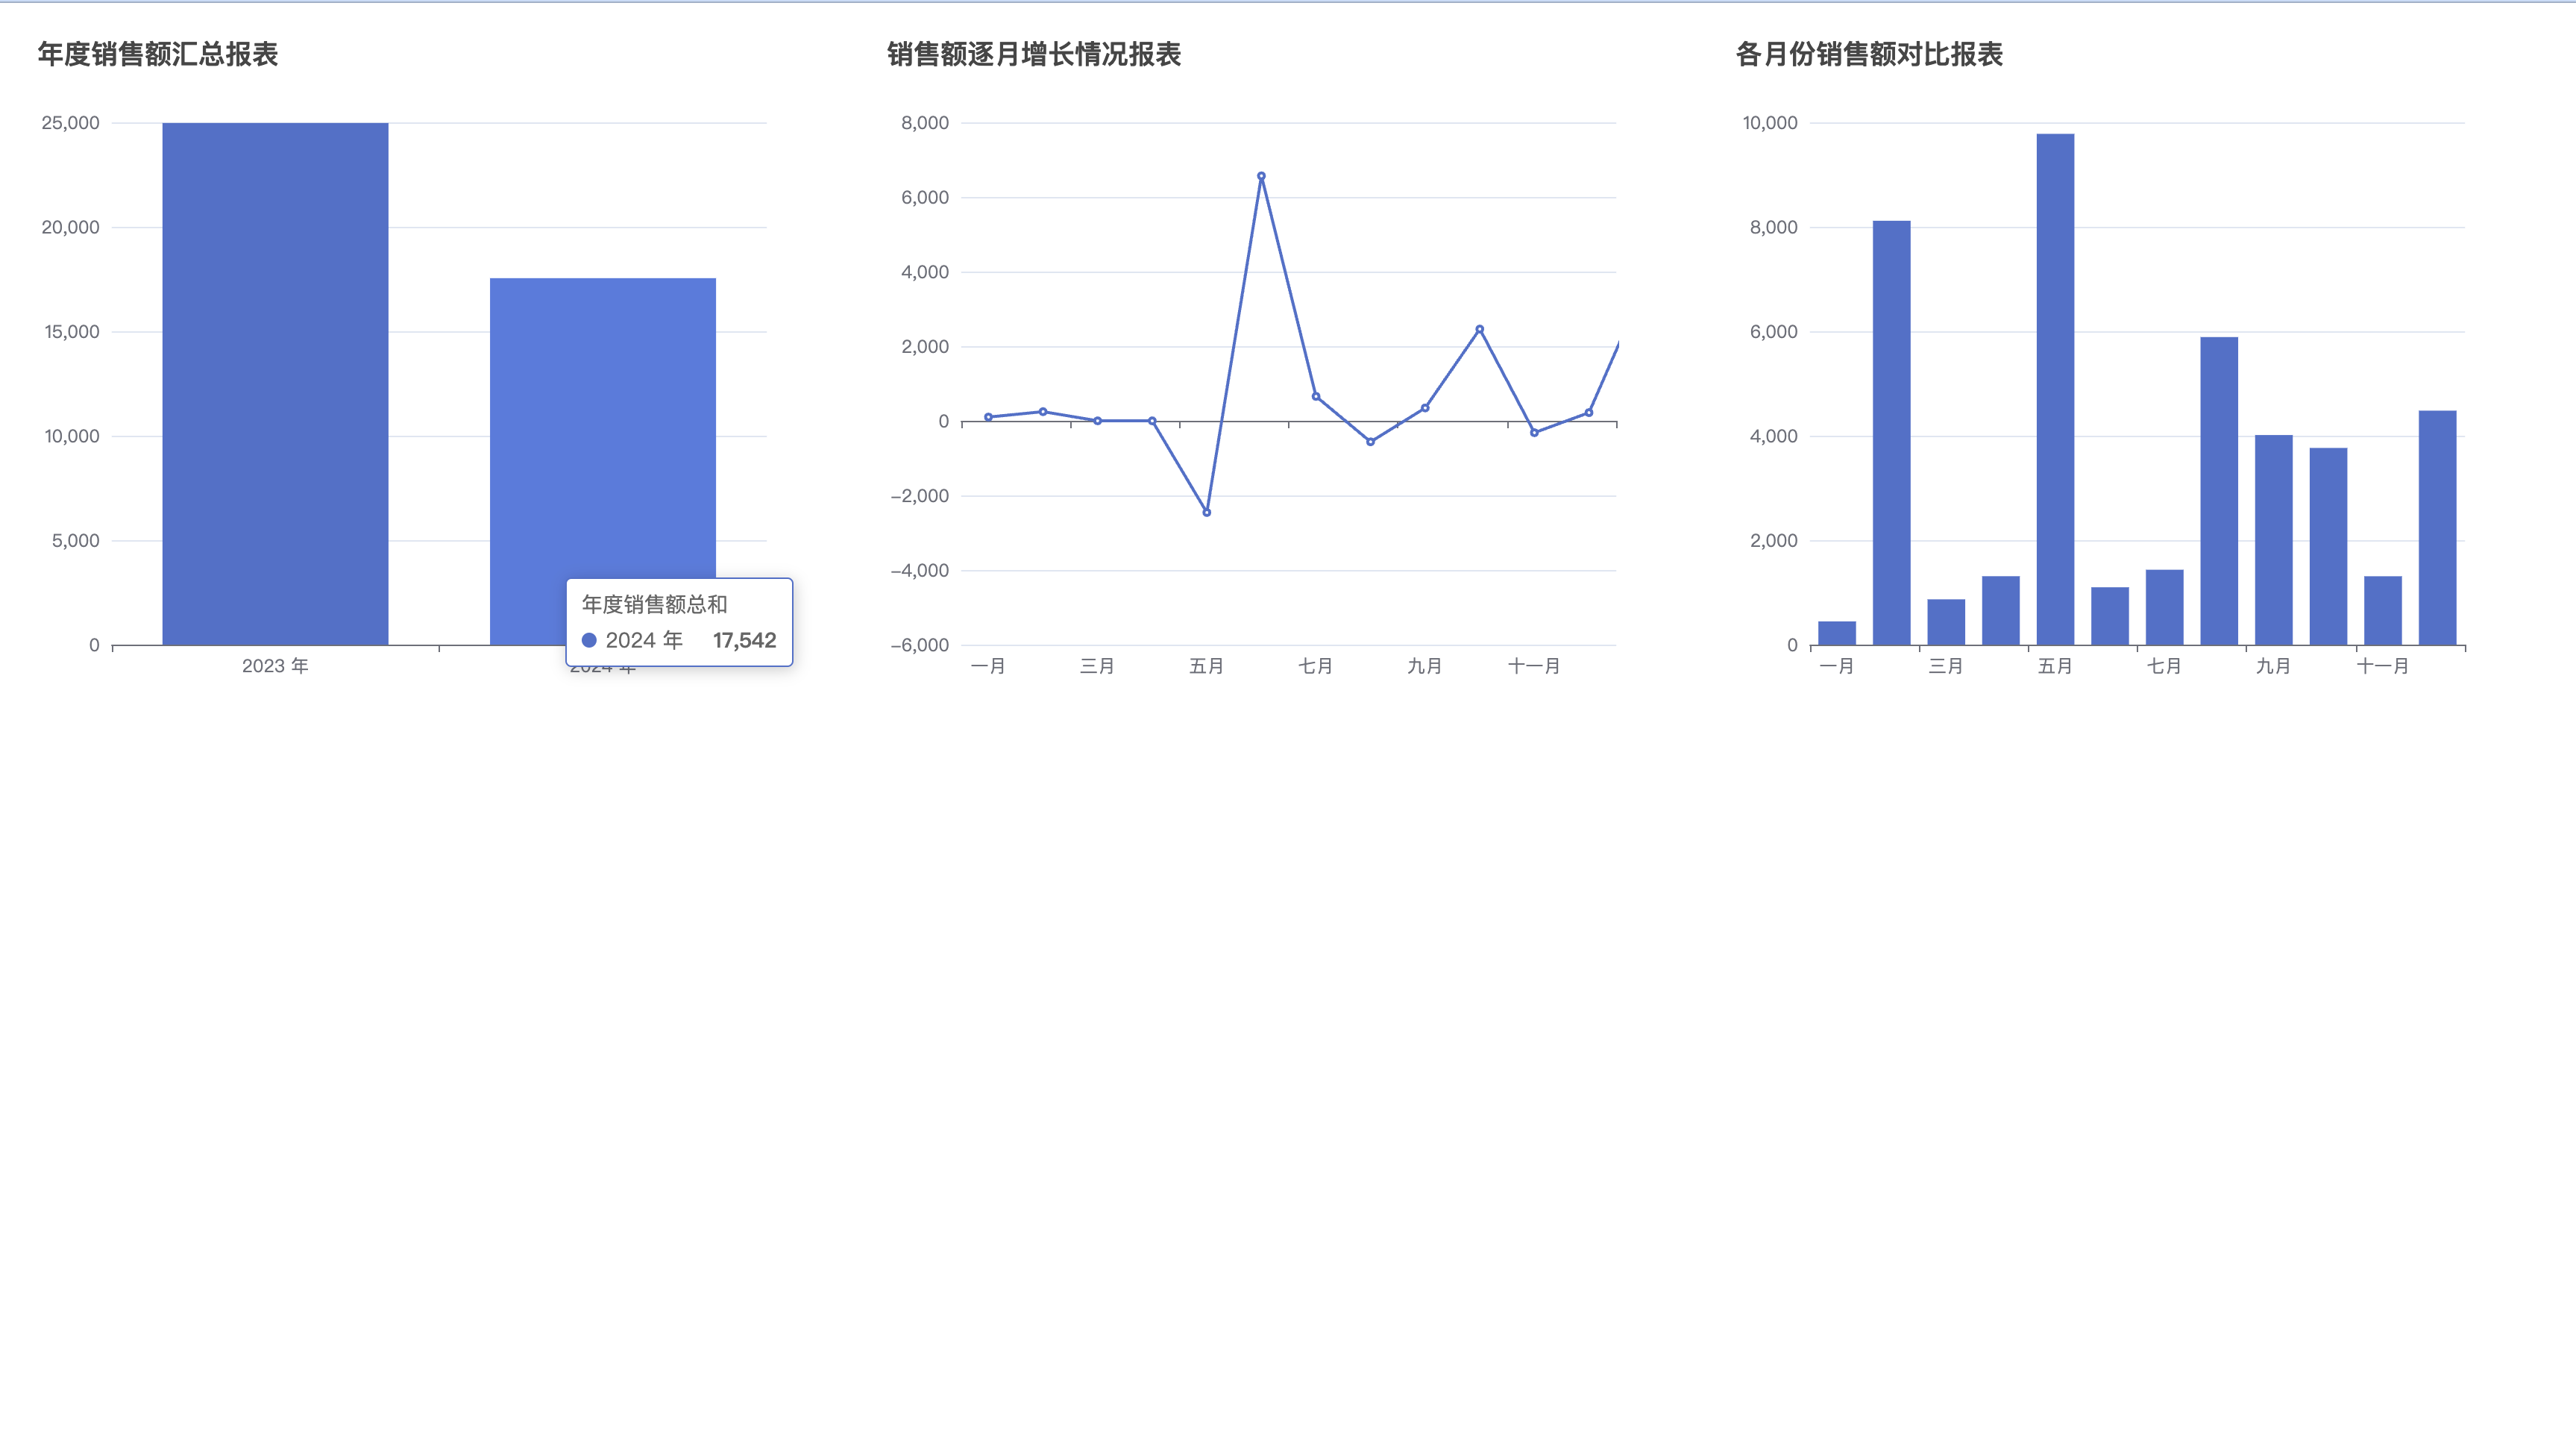Click the 25,000 y-axis label in the annual chart

(70, 123)
